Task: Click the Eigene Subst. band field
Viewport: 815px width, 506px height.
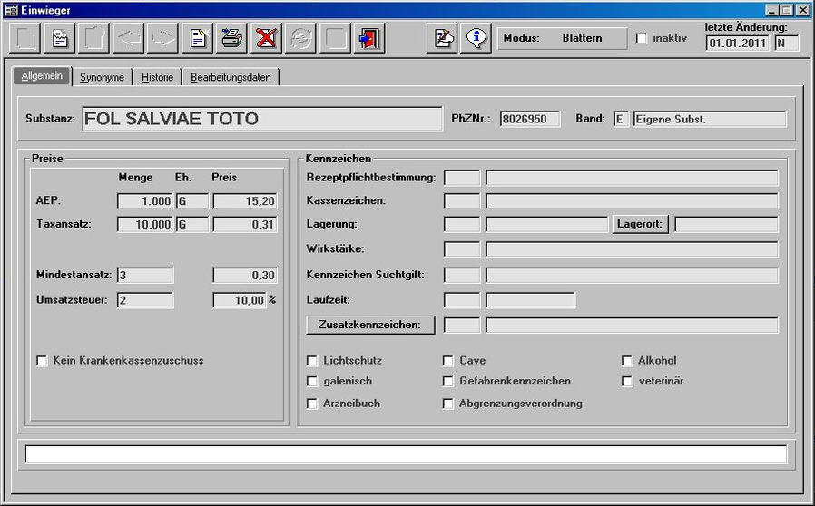Action: 710,119
